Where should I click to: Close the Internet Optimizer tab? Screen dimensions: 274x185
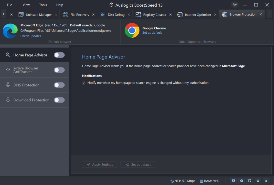(215, 14)
